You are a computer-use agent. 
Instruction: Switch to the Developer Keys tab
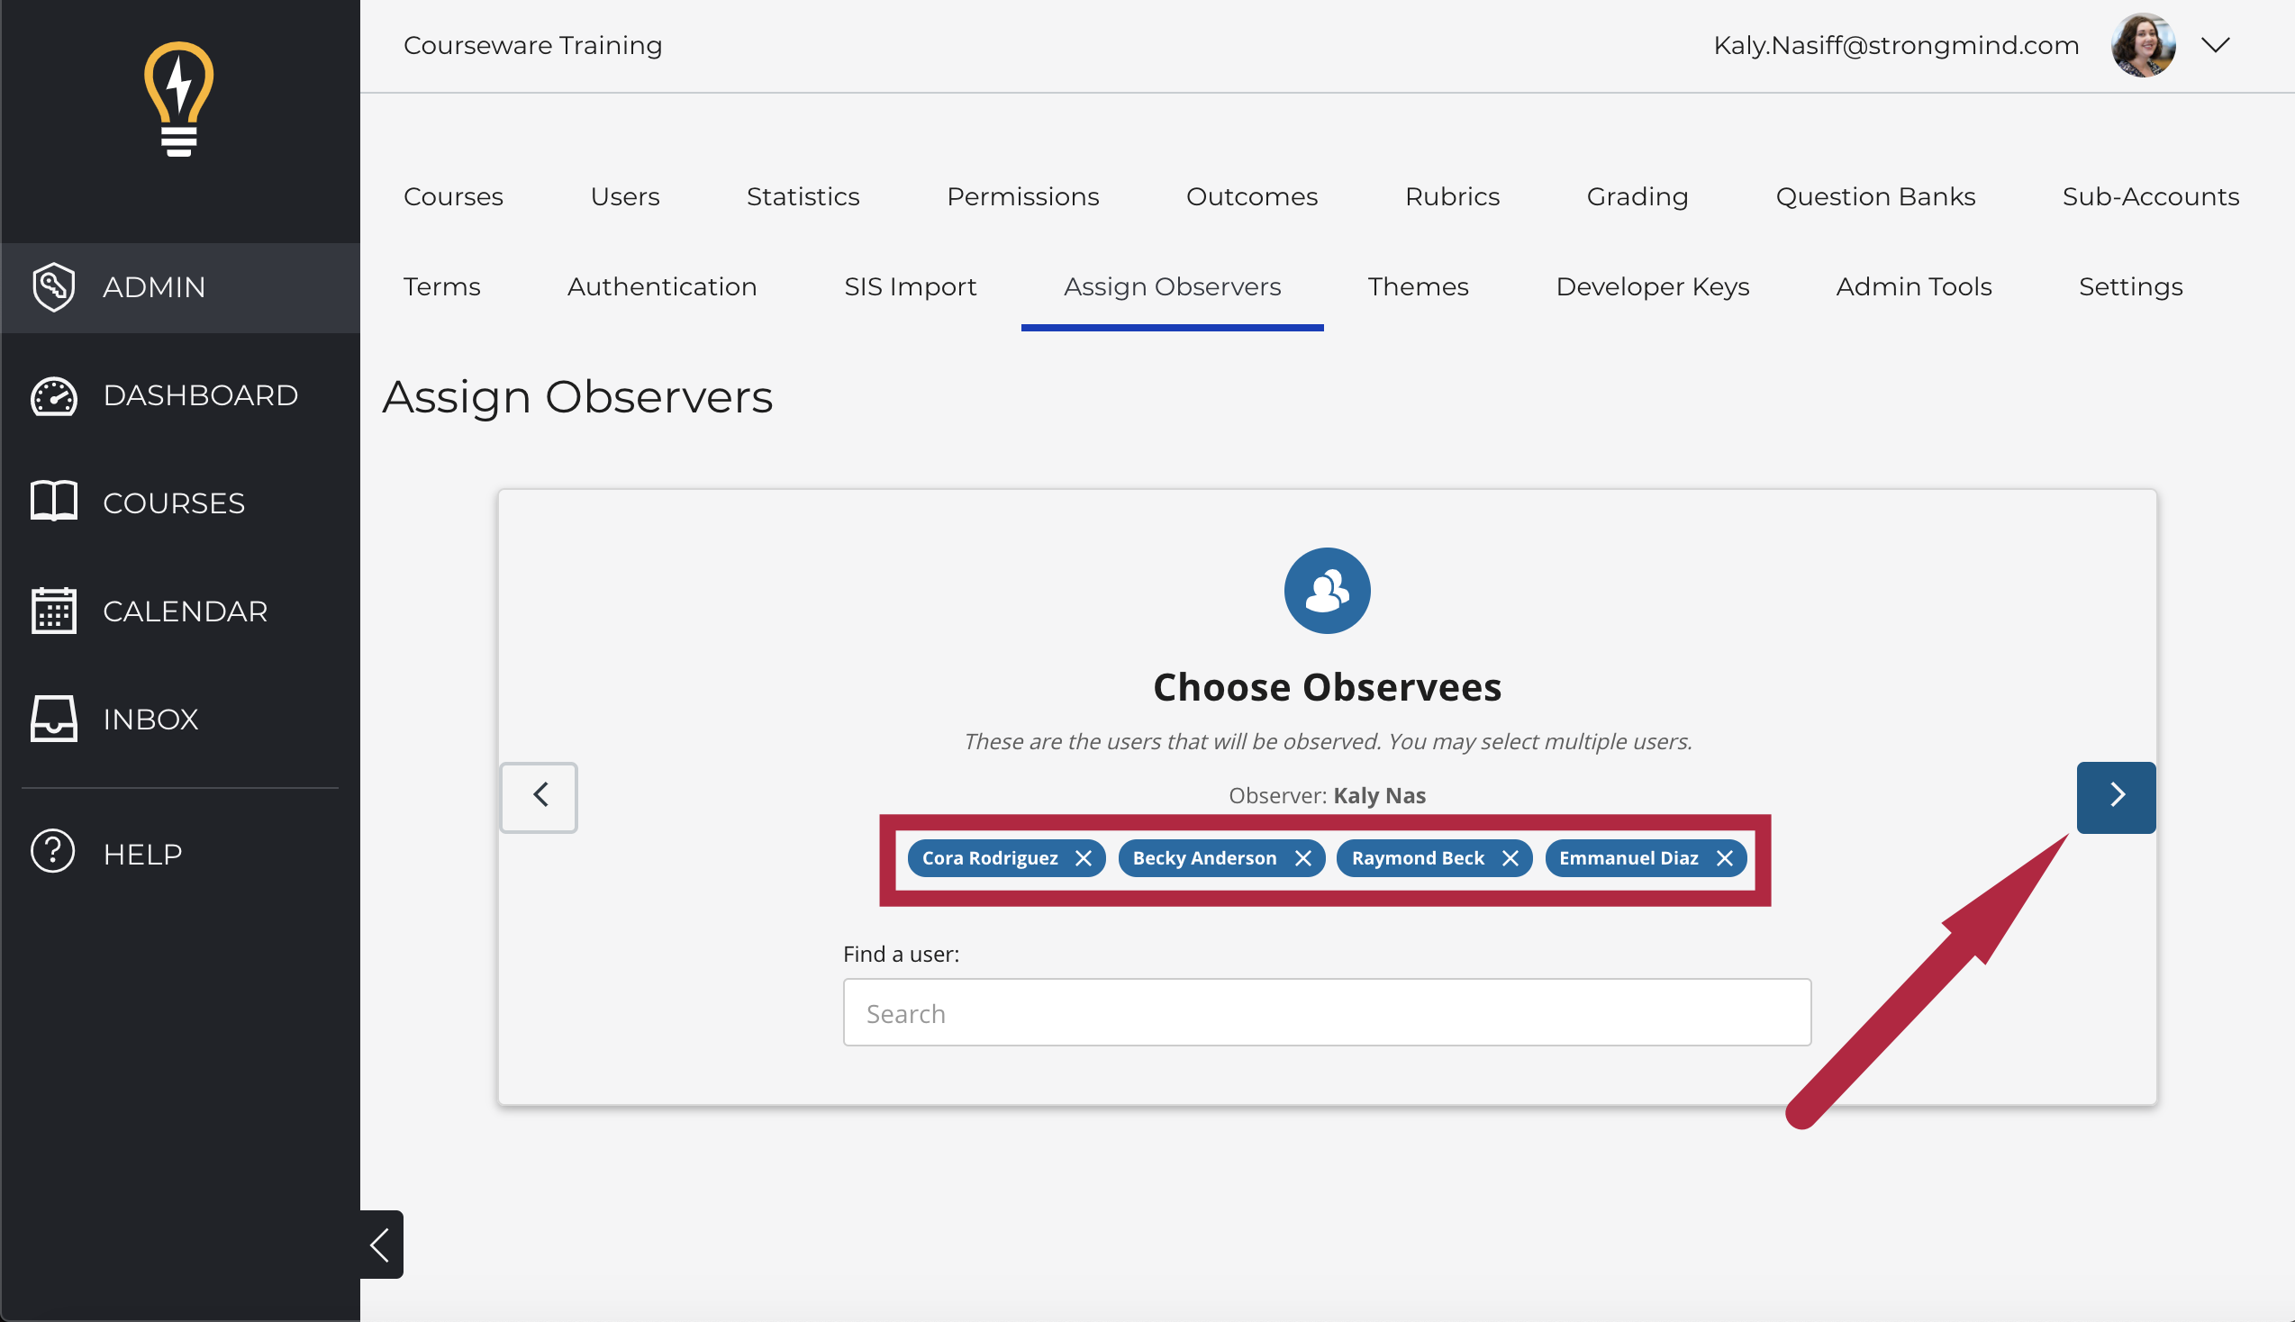coord(1652,287)
